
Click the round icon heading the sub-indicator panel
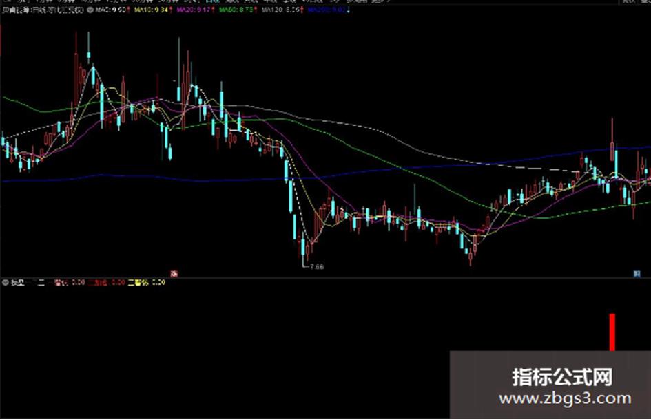pyautogui.click(x=6, y=283)
